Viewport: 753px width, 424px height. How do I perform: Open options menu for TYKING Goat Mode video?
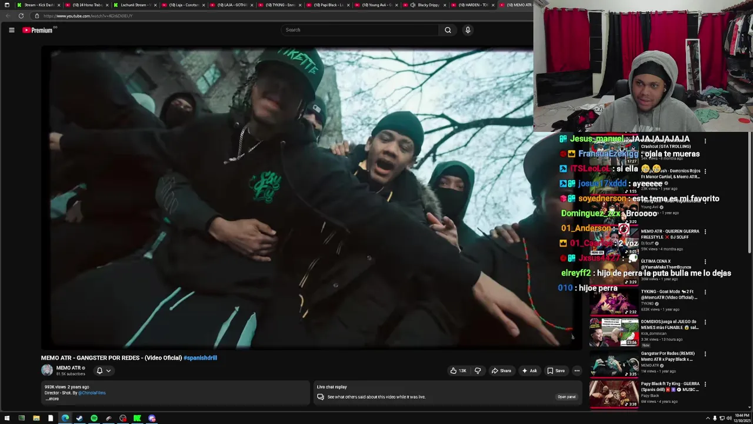tap(705, 292)
